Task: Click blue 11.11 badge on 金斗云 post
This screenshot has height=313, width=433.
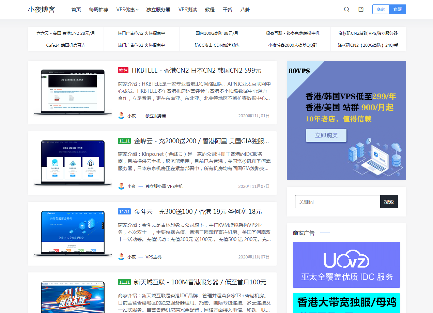Action: (124, 212)
